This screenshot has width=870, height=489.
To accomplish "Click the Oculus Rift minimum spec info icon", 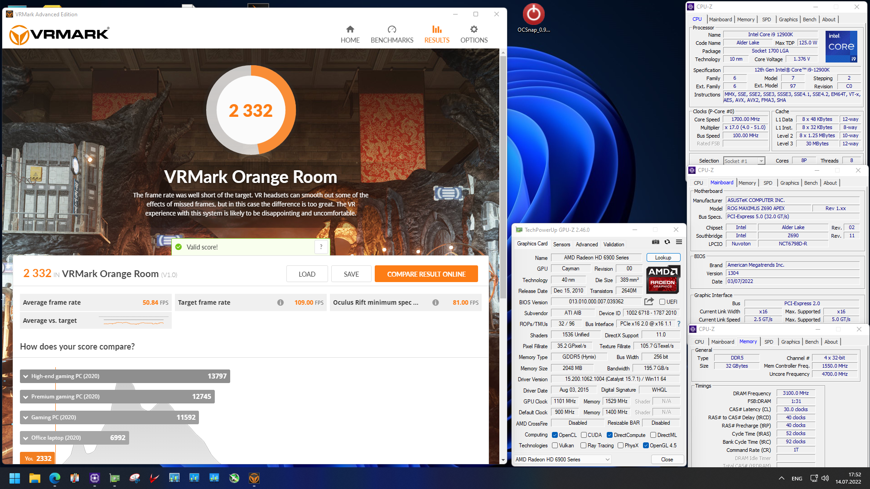I will point(435,302).
